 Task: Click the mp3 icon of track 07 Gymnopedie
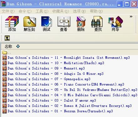5,79
